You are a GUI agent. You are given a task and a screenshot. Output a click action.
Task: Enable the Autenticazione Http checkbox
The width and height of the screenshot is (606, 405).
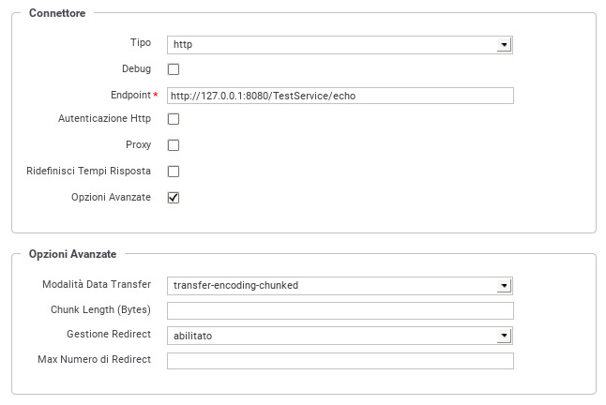click(x=174, y=119)
